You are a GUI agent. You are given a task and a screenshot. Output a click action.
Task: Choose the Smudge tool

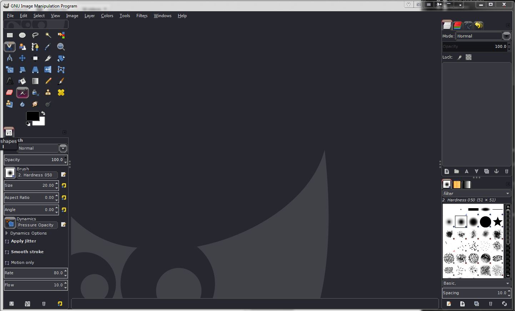tap(35, 104)
